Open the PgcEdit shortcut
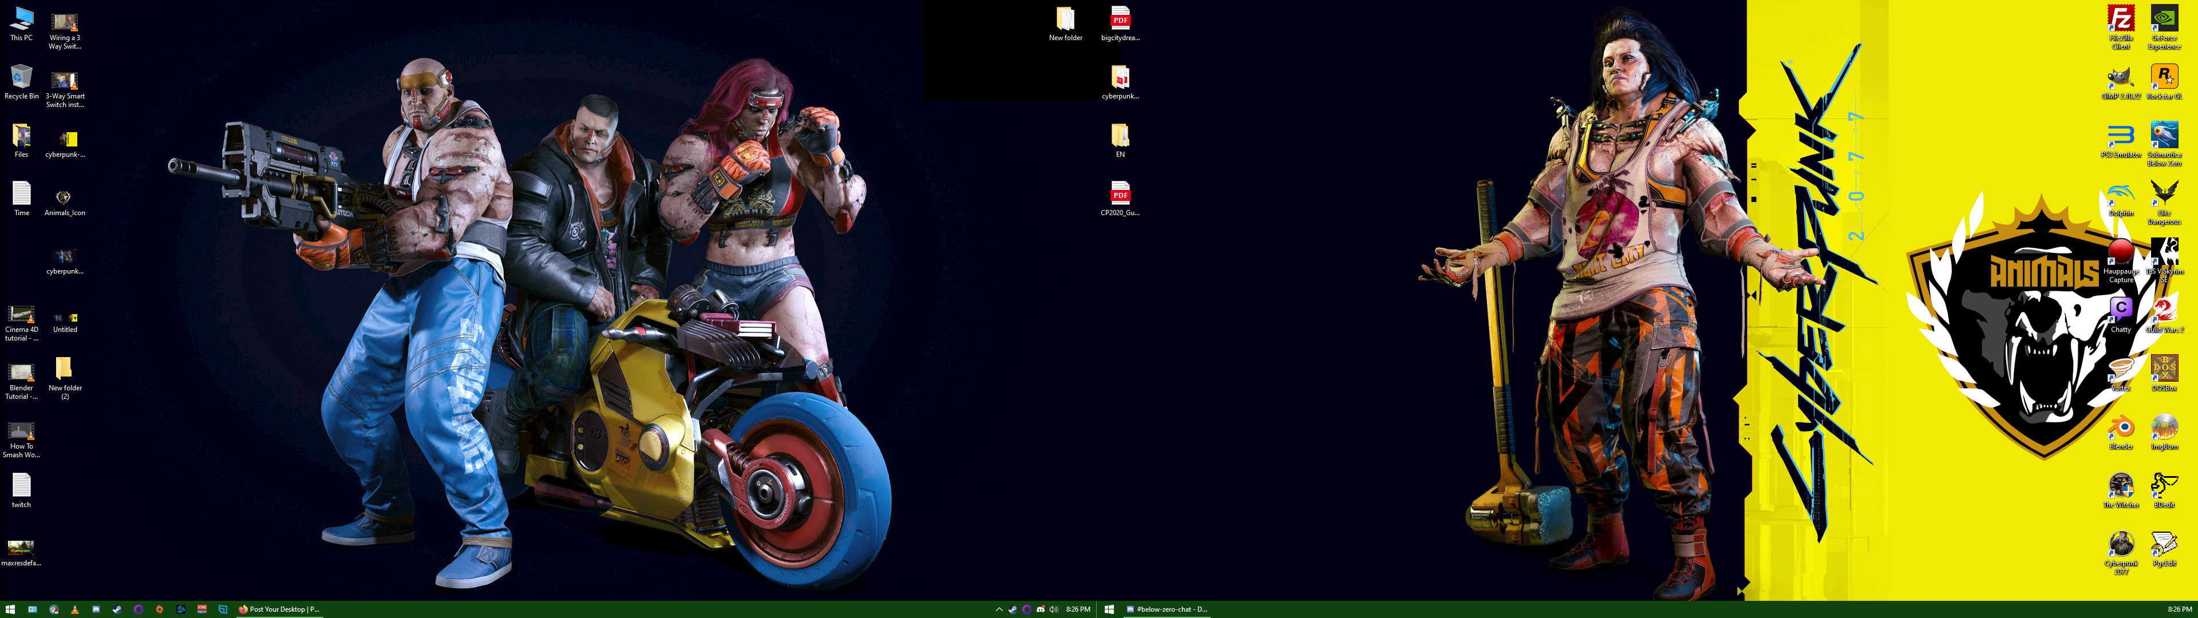The image size is (2198, 618). [2165, 549]
